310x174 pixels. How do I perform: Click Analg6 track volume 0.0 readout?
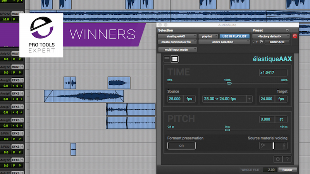6,99
